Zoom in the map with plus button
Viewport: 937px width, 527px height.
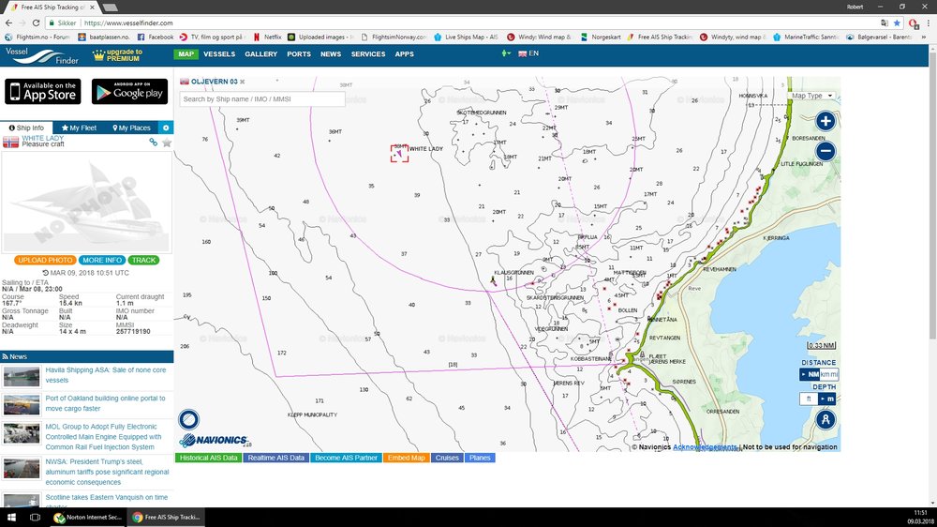(825, 121)
